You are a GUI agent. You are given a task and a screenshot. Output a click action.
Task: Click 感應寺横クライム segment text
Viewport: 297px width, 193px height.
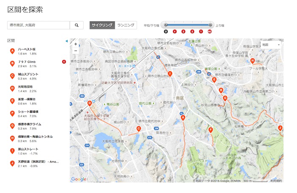30,124
